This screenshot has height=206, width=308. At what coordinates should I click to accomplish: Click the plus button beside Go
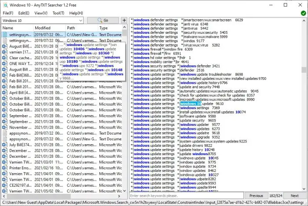click(x=124, y=20)
